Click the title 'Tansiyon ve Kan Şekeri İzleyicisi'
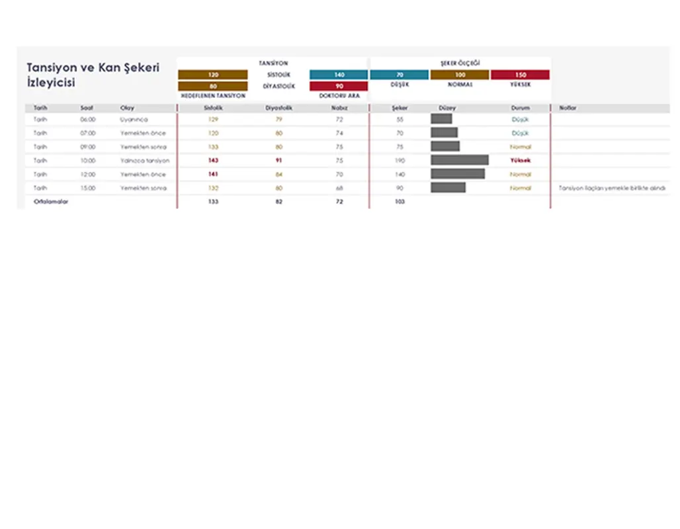The image size is (680, 529). [x=93, y=75]
